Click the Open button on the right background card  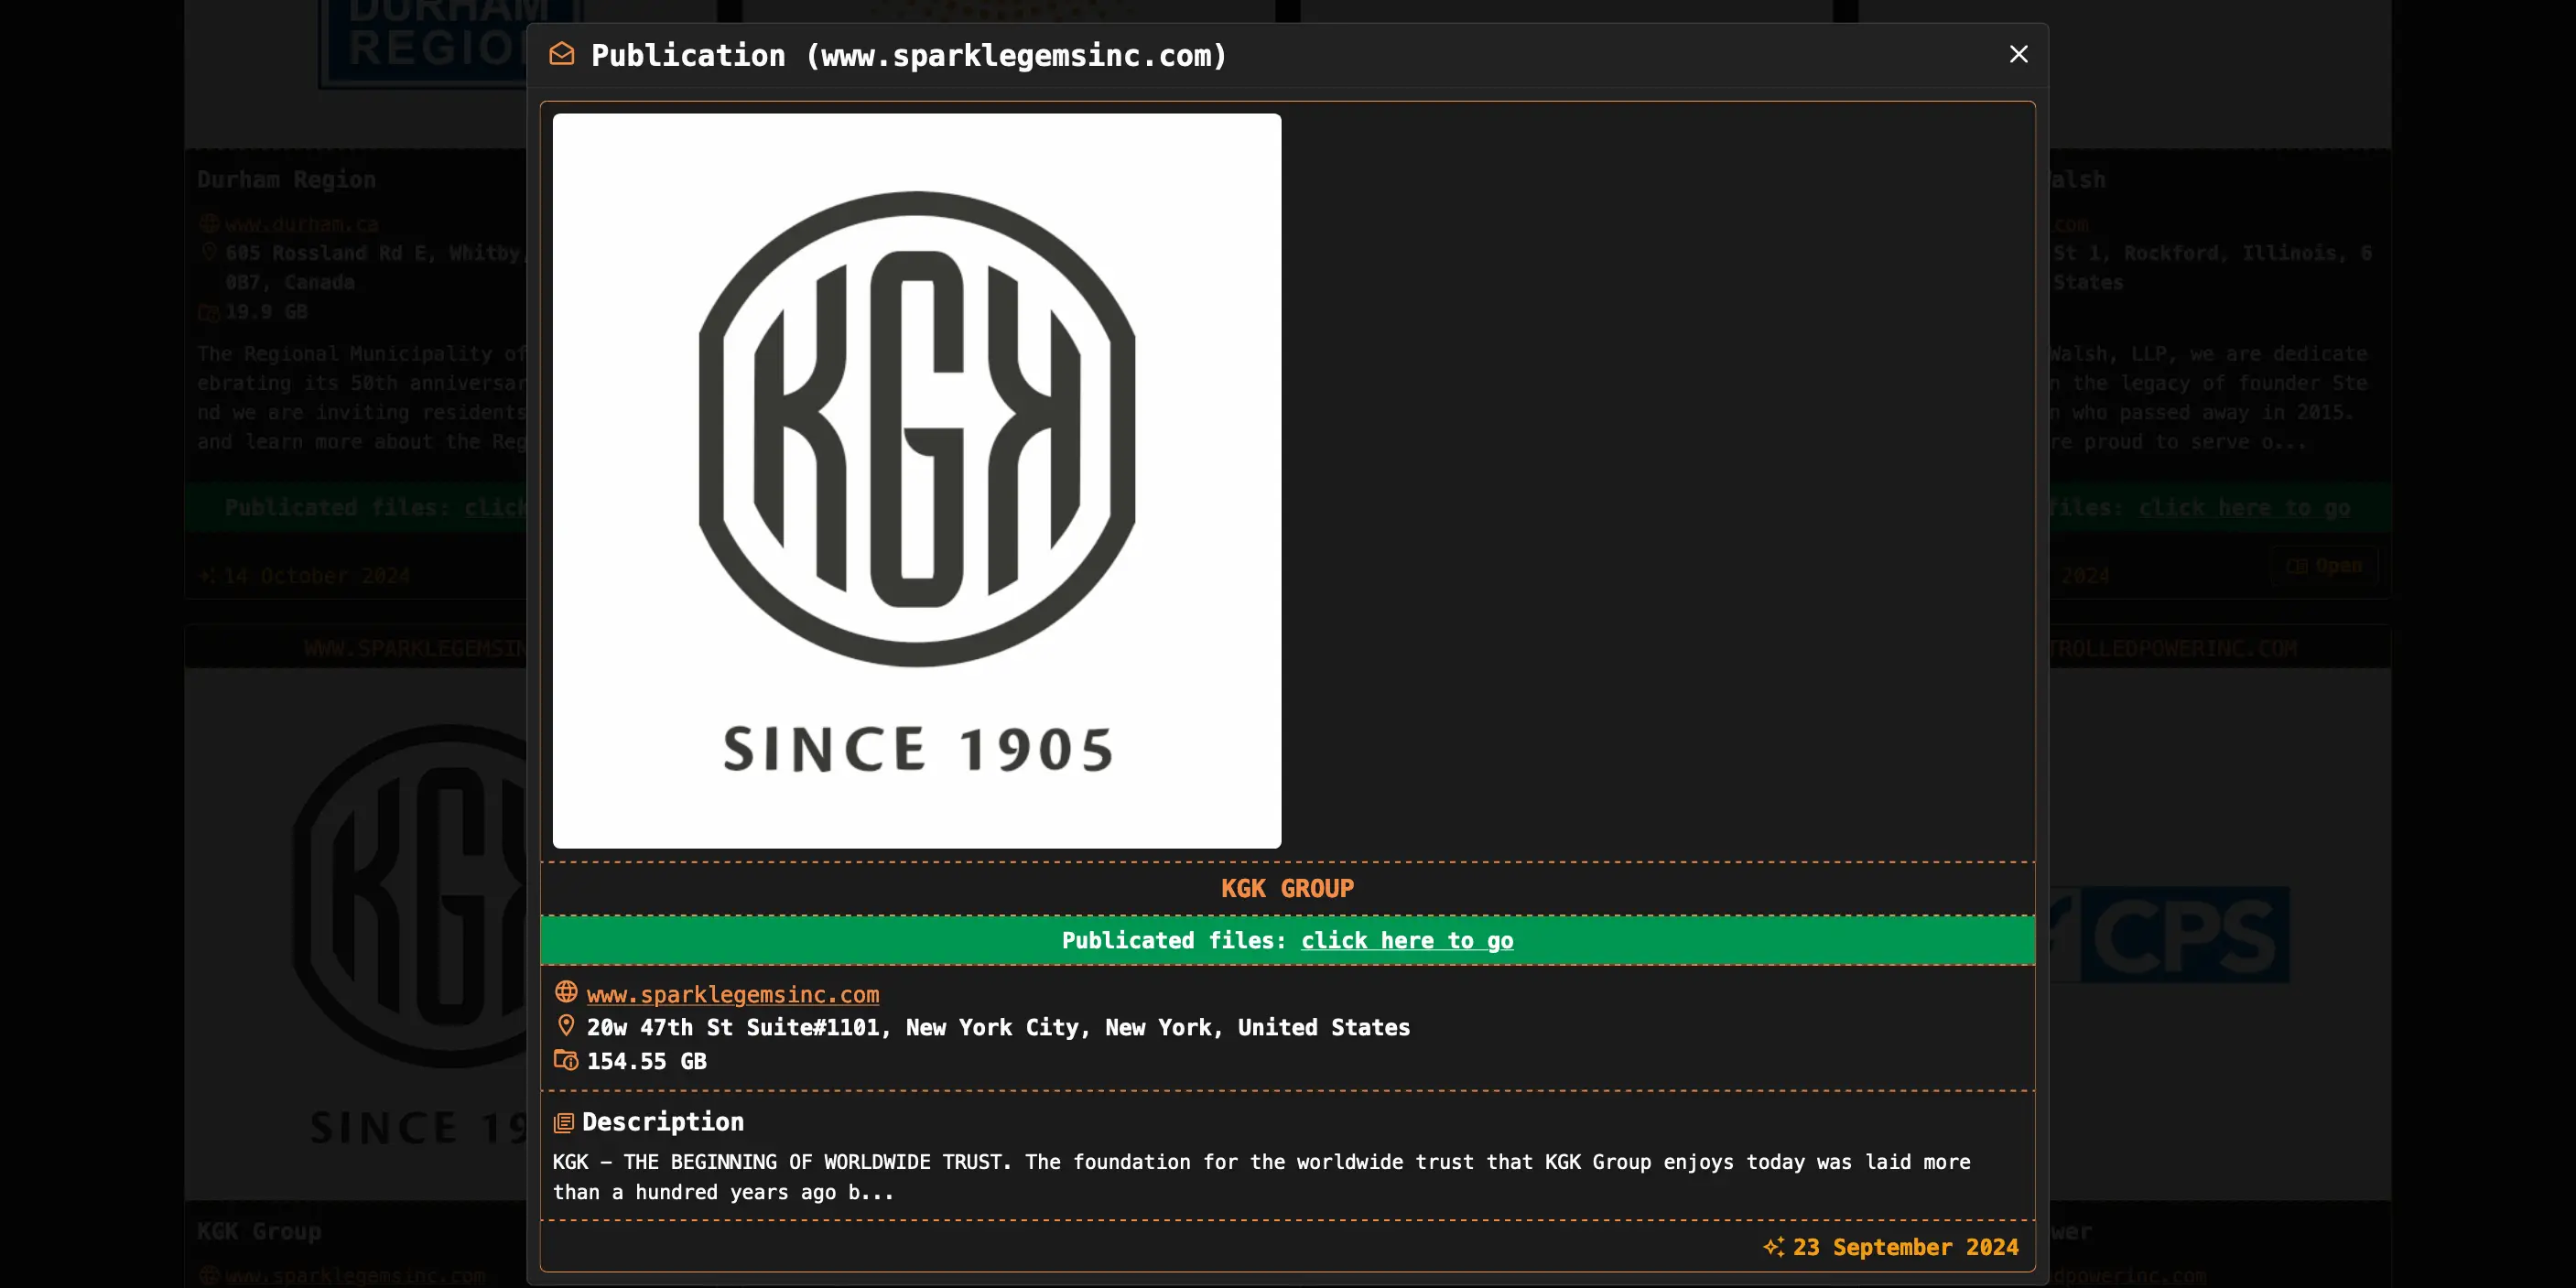pos(2324,565)
